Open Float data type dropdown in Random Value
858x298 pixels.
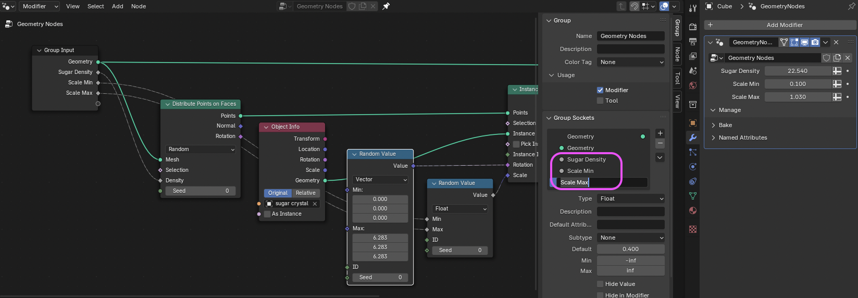[x=459, y=208]
